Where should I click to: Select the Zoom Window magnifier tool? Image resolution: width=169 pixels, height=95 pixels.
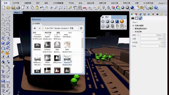[x=61, y=8]
